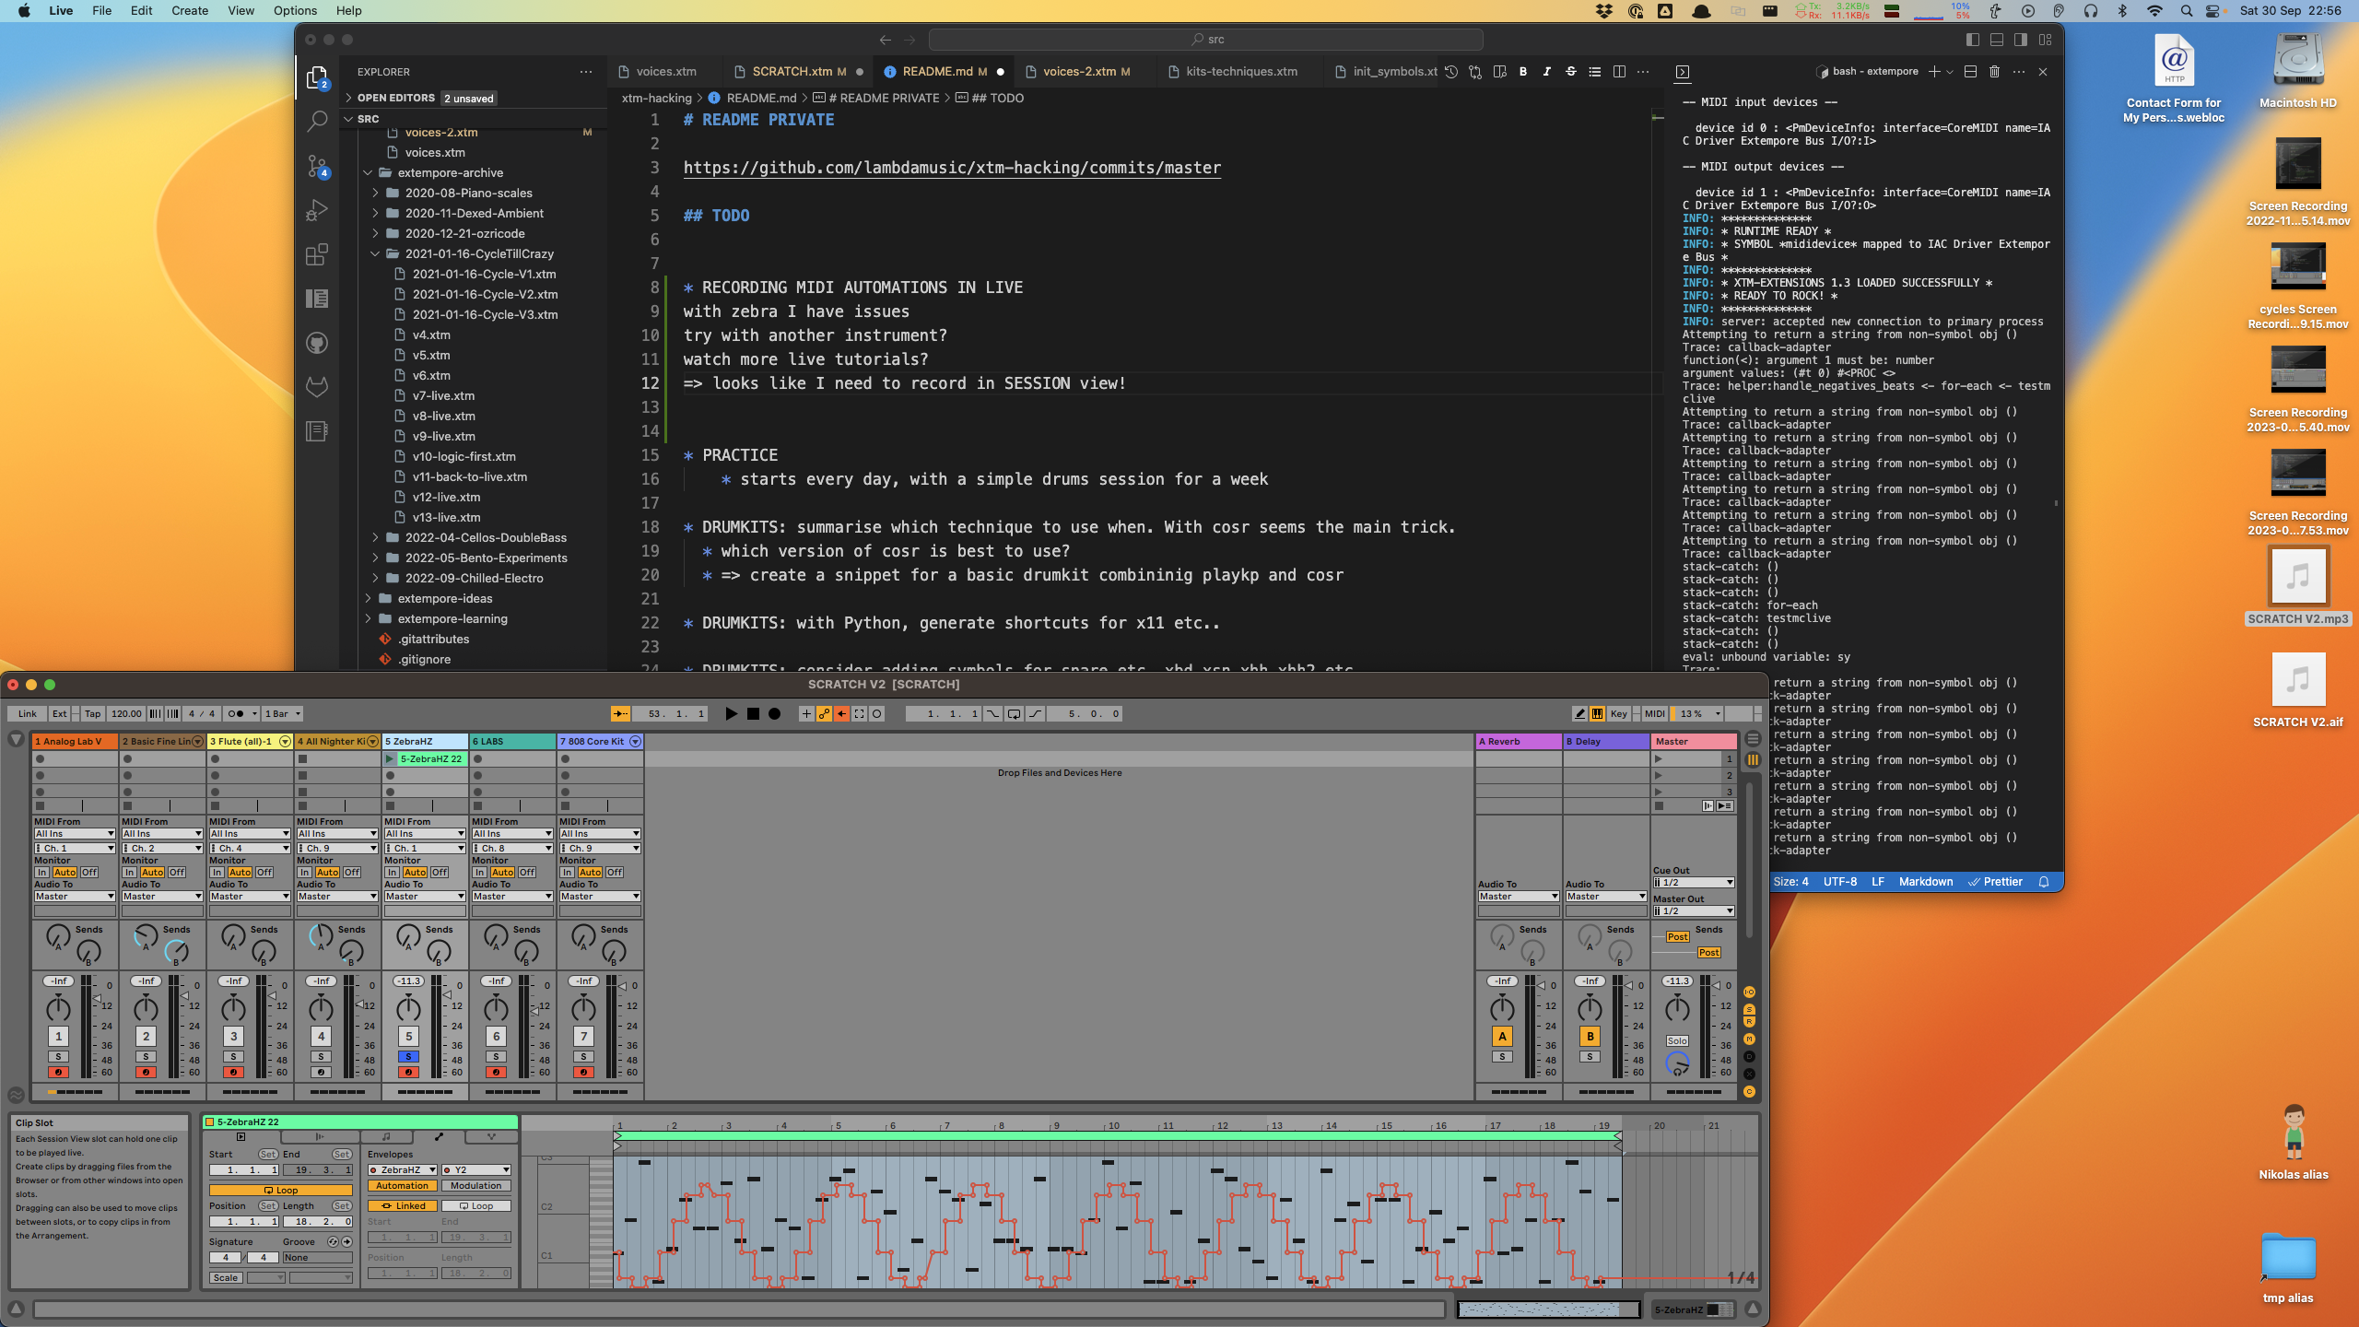The width and height of the screenshot is (2359, 1327).
Task: Open the Y2 envelope control chooser
Action: pyautogui.click(x=476, y=1169)
